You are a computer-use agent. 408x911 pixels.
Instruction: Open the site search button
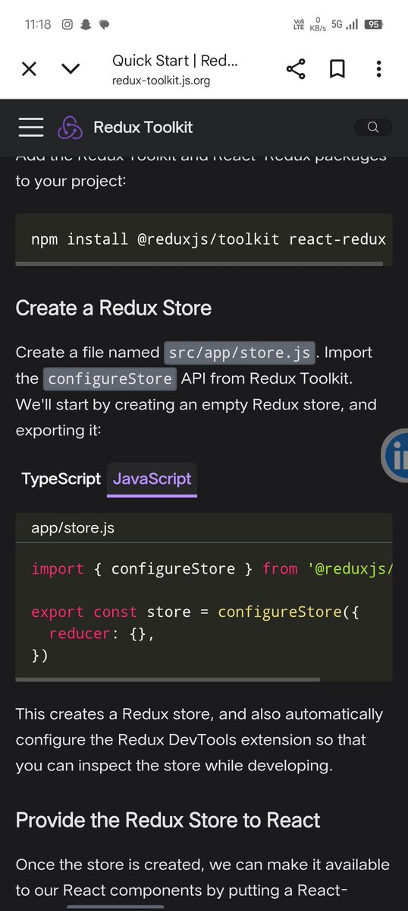[x=373, y=127]
